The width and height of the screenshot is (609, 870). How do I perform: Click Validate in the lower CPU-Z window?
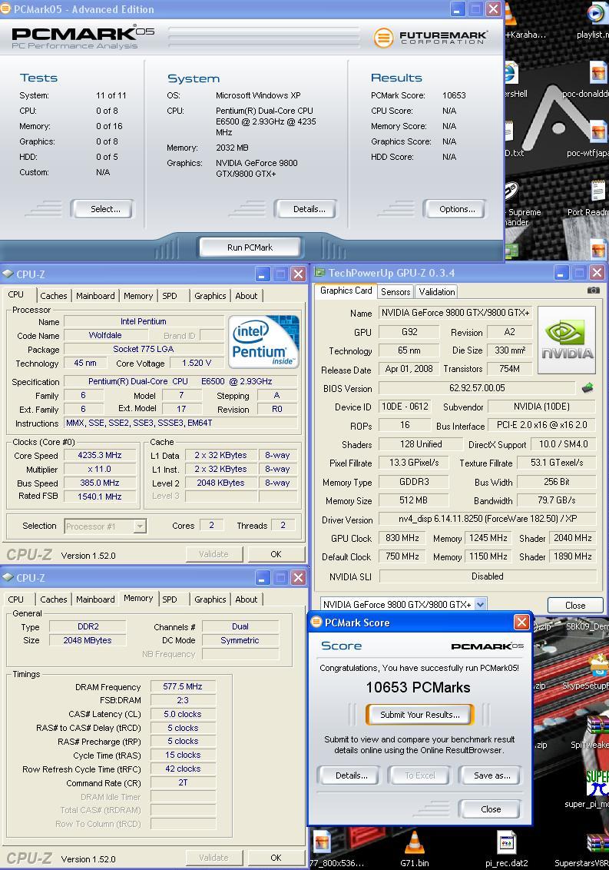[213, 857]
